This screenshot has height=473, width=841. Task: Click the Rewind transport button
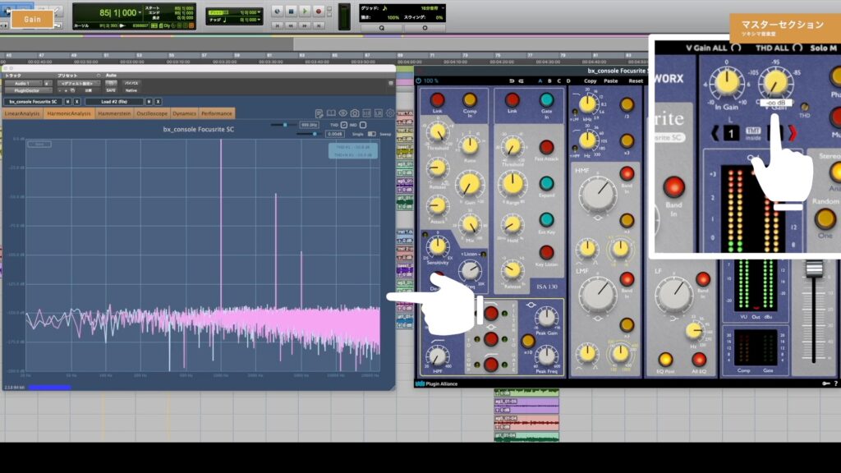click(x=291, y=25)
